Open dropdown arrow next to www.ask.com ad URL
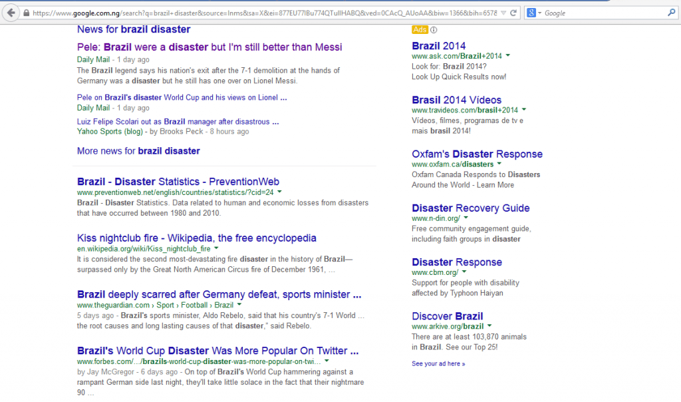Screen dimensions: 681x402 coord(507,56)
